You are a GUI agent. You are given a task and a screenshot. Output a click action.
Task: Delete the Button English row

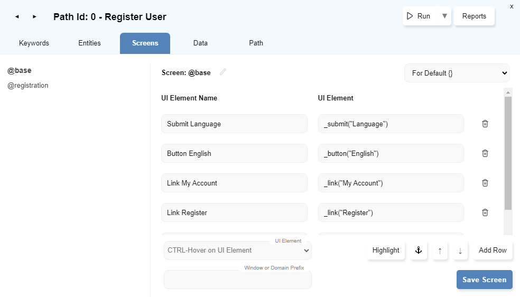pyautogui.click(x=485, y=153)
